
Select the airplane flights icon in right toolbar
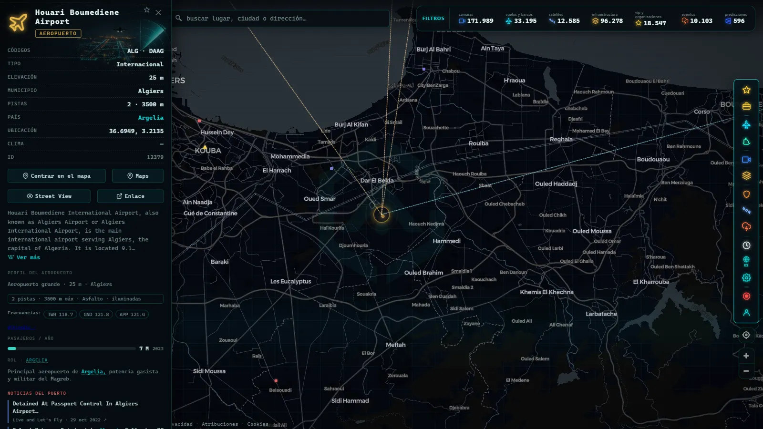tap(746, 124)
